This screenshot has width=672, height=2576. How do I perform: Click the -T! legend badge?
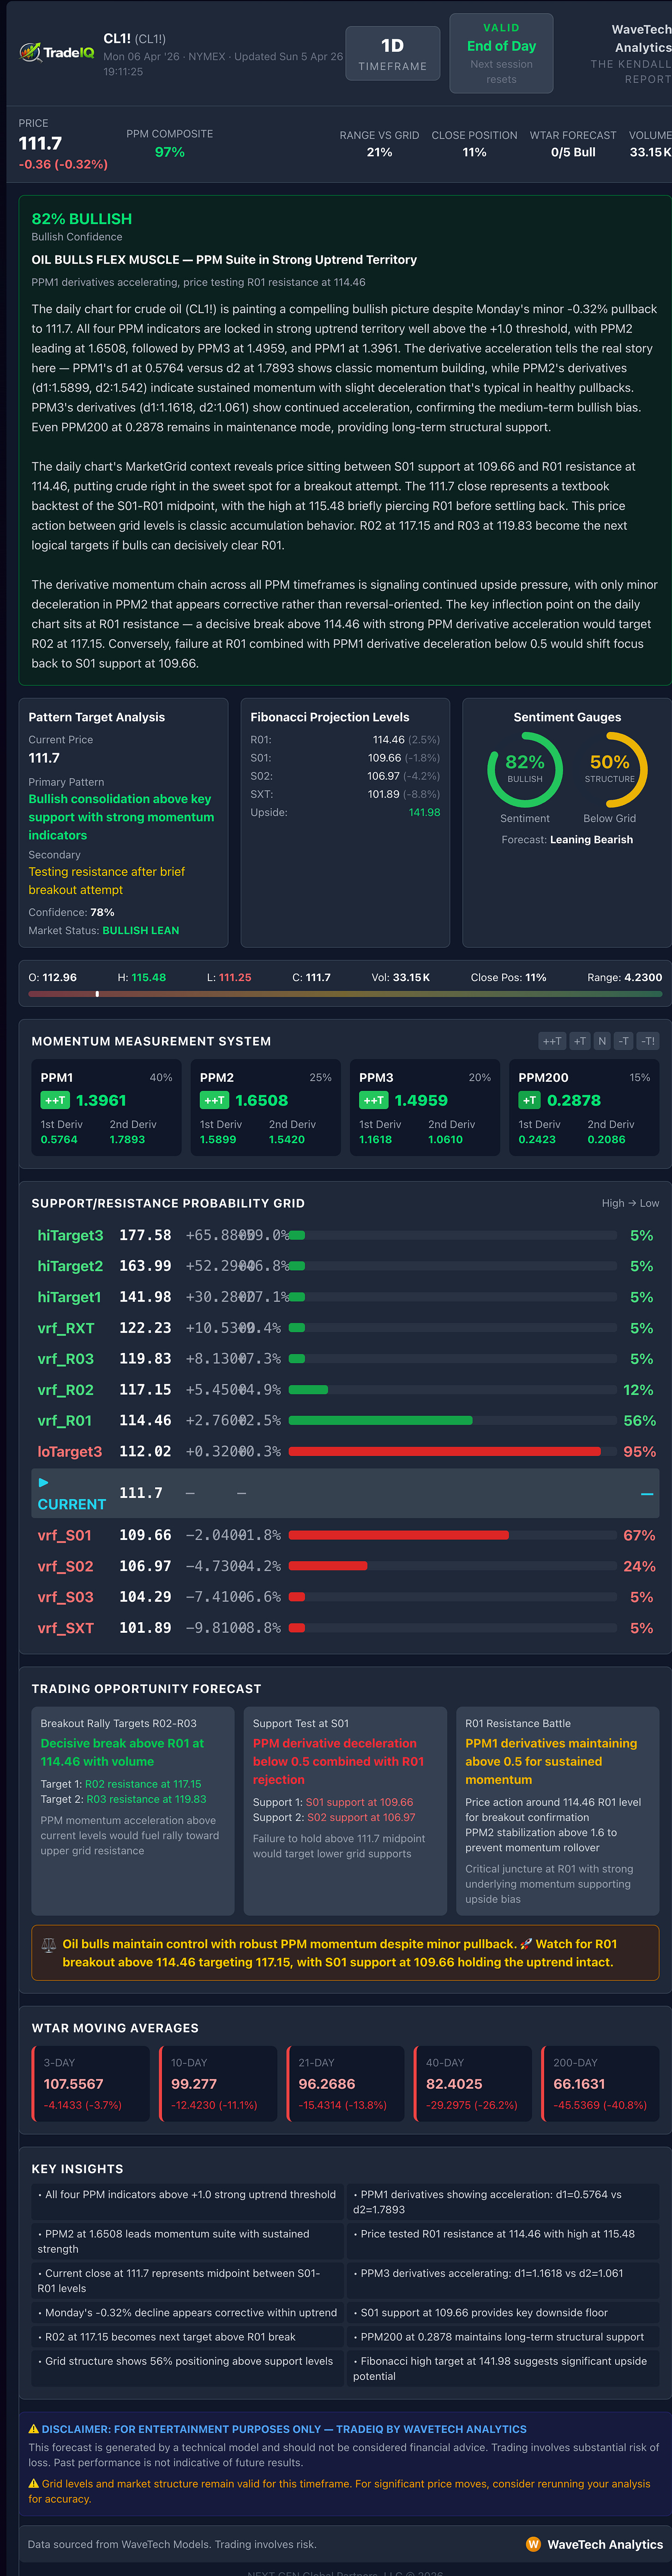point(648,1041)
